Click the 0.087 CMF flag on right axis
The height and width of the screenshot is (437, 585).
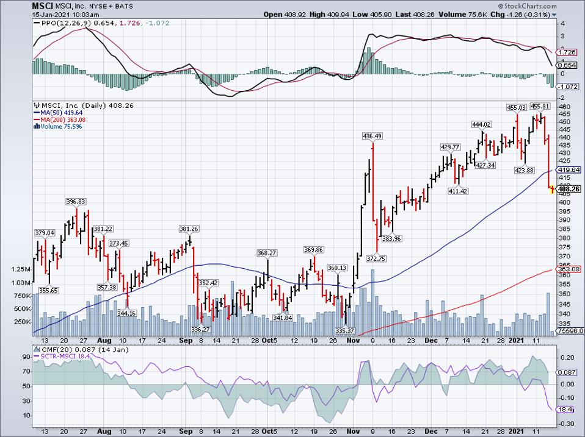pos(567,372)
